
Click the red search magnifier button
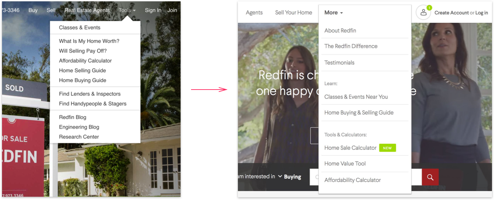[430, 177]
